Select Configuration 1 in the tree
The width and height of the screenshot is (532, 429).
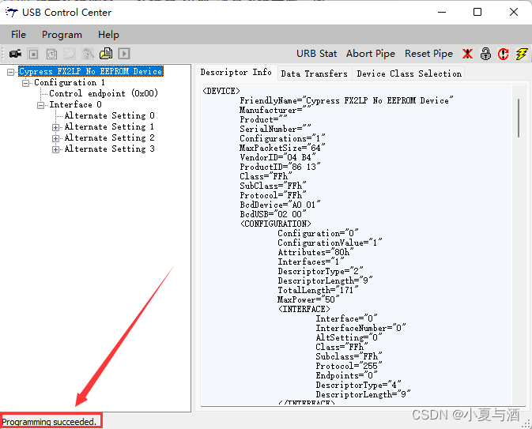click(x=70, y=82)
